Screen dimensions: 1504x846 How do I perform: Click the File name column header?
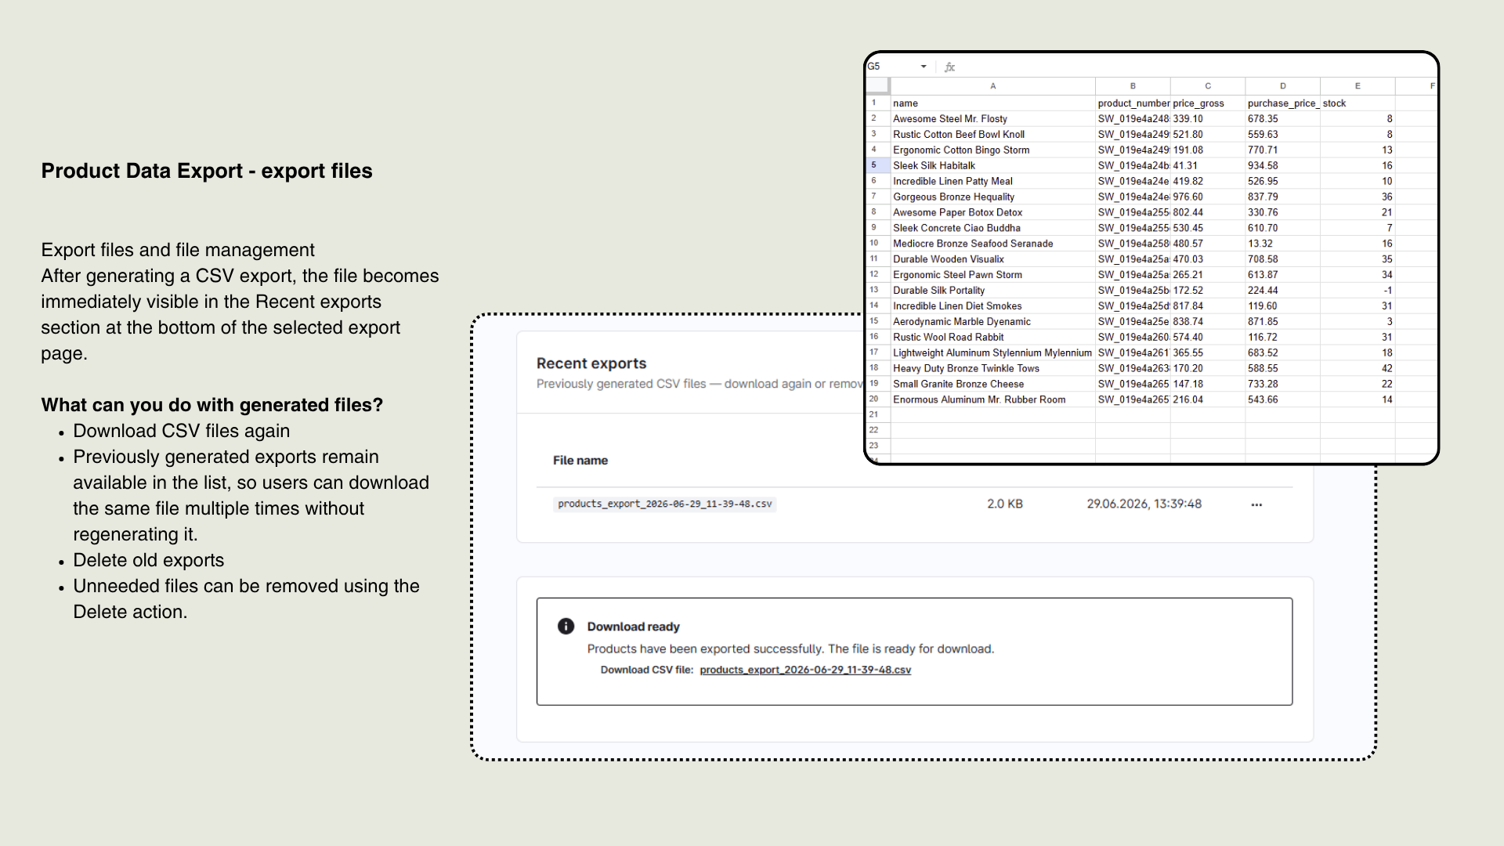tap(580, 461)
